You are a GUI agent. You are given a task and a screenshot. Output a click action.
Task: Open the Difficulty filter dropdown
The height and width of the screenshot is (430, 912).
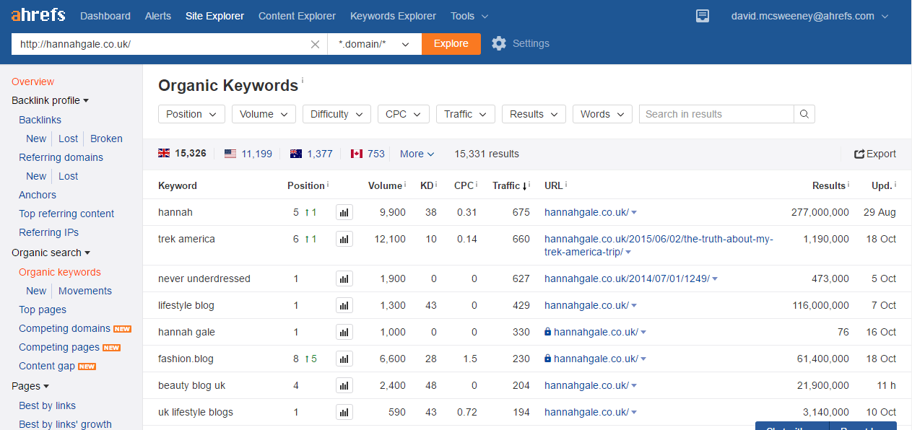pyautogui.click(x=336, y=114)
